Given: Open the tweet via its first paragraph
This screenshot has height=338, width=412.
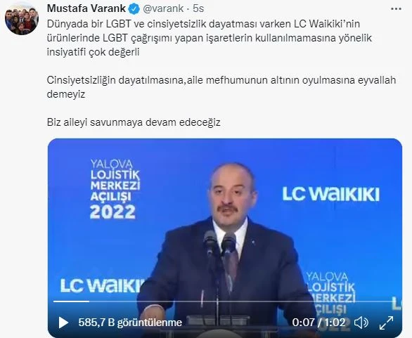Looking at the screenshot, I should click(210, 38).
